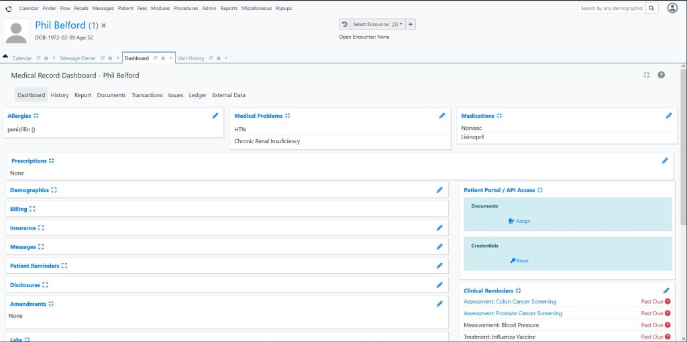The height and width of the screenshot is (342, 687).
Task: Open Assessment: Prostate Cancer Screening link
Action: tap(513, 314)
